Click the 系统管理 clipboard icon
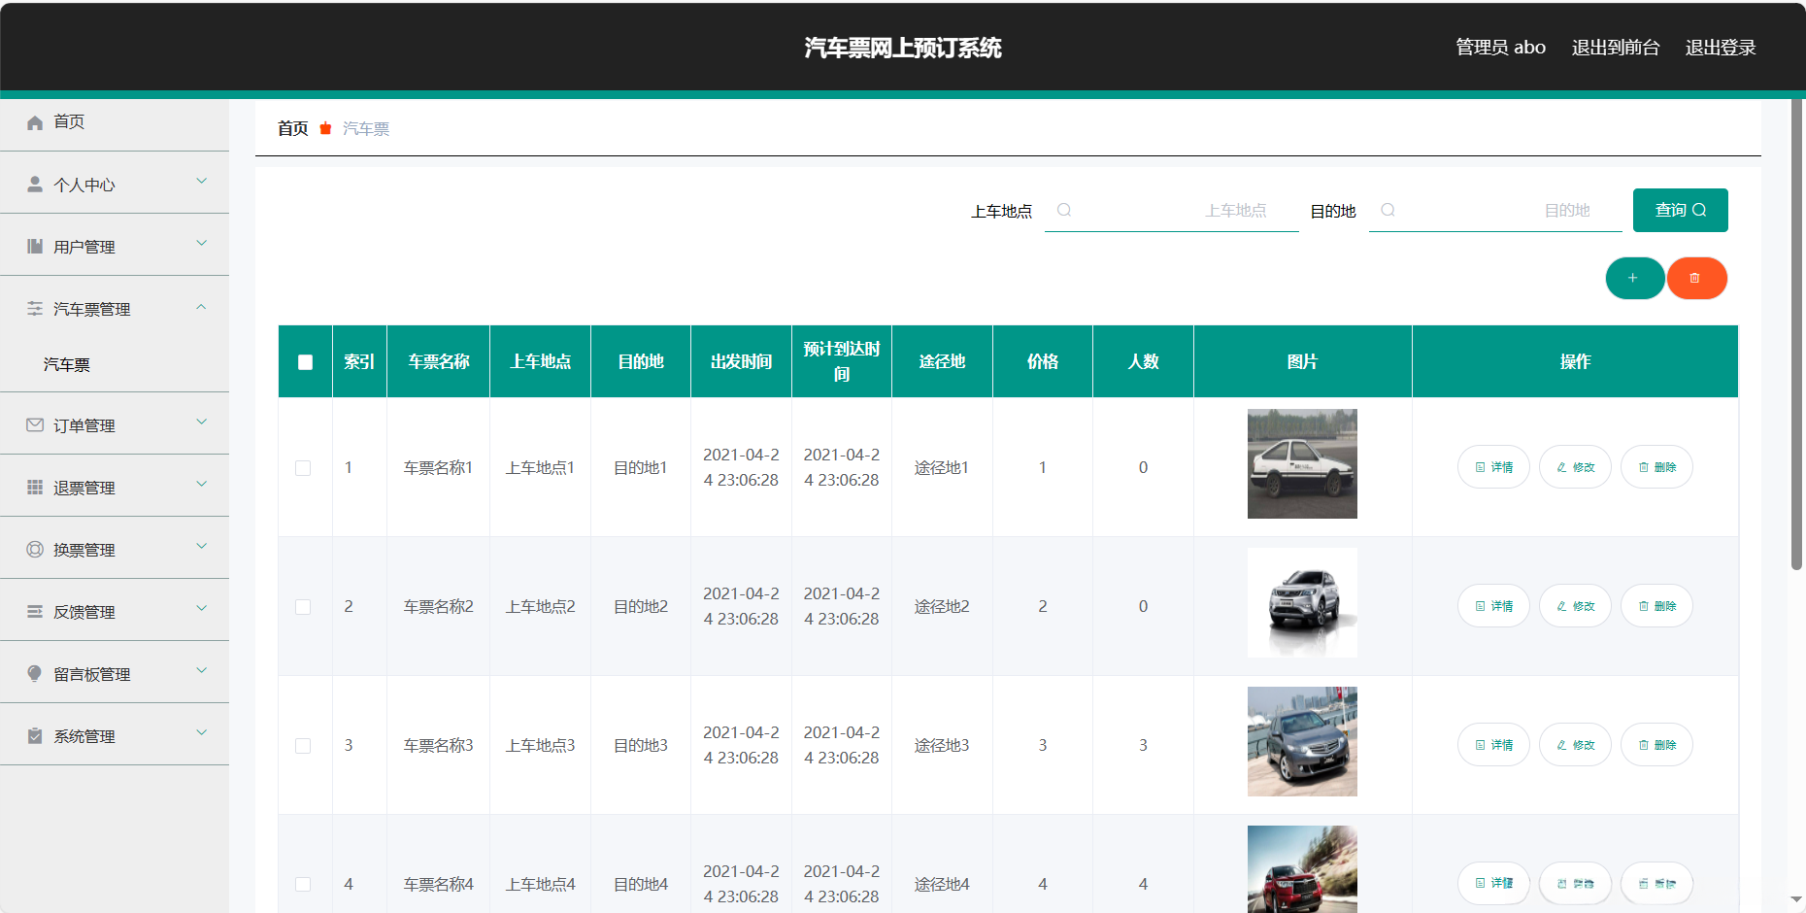The image size is (1806, 913). click(x=35, y=736)
